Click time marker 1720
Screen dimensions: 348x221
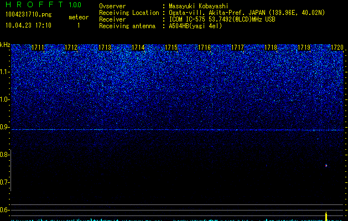(337, 48)
